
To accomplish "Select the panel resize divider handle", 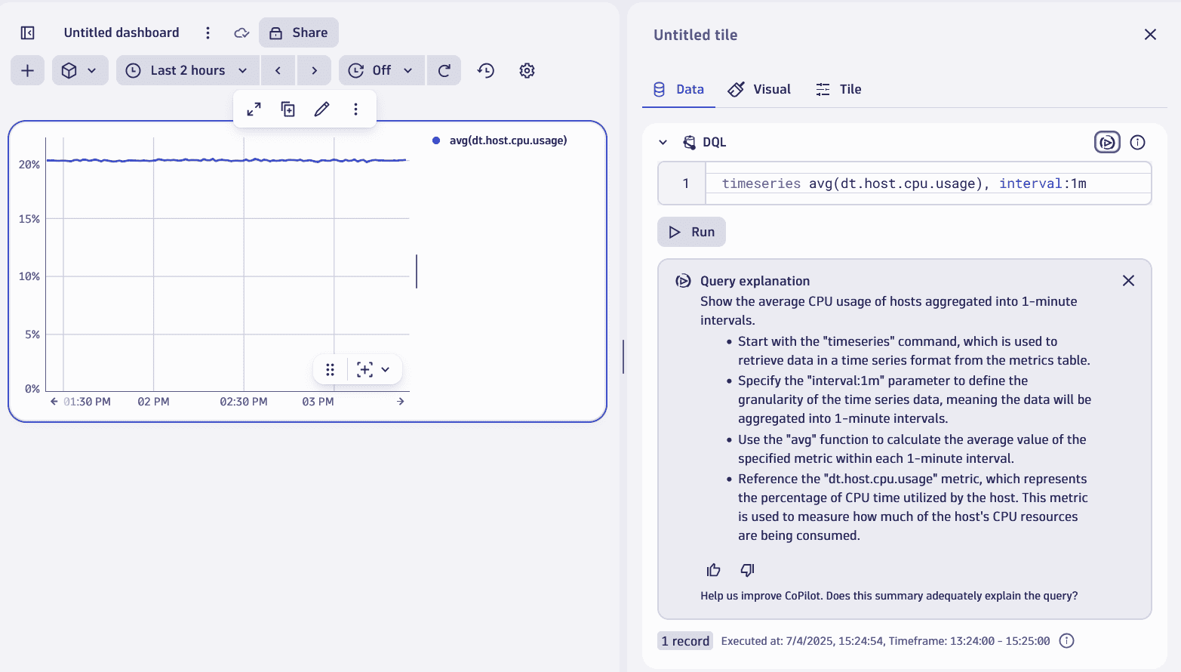I will click(x=623, y=356).
